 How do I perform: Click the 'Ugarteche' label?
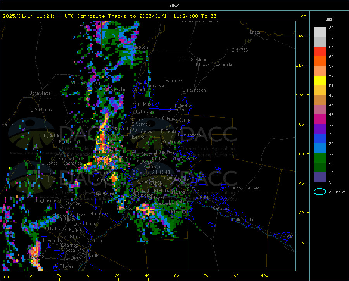[x=105, y=193]
